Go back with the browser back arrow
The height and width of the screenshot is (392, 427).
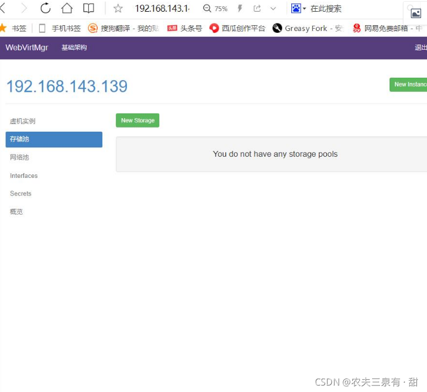click(x=3, y=8)
